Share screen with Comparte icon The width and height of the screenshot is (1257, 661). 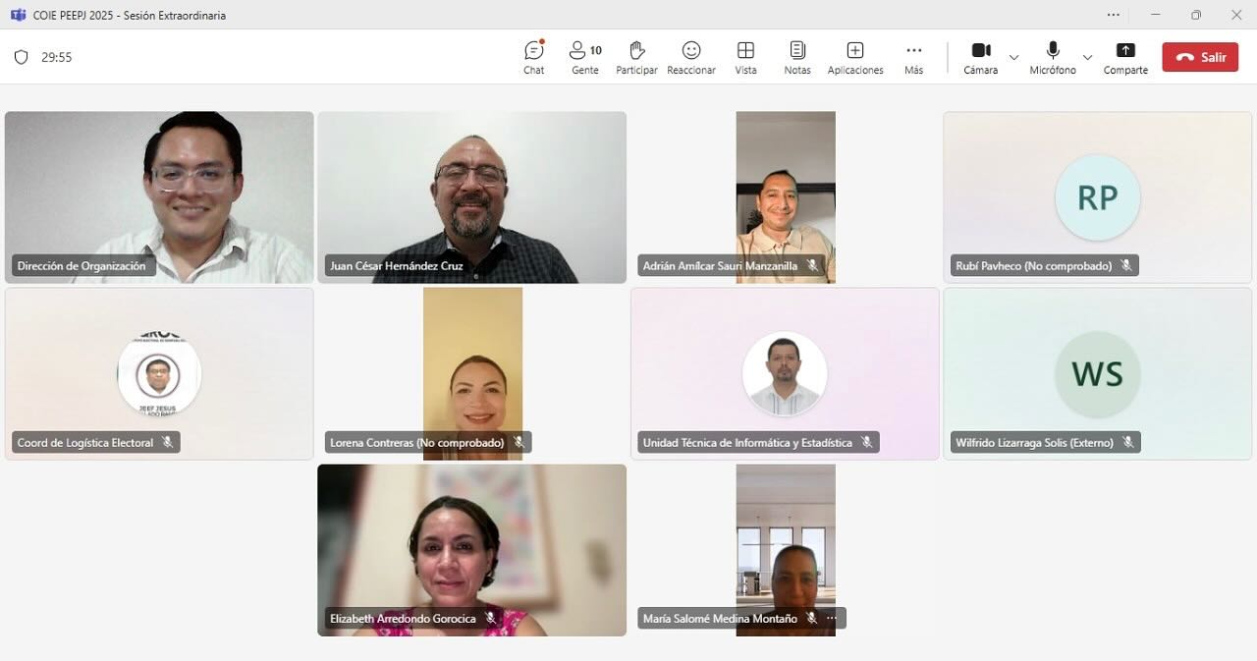(1125, 57)
